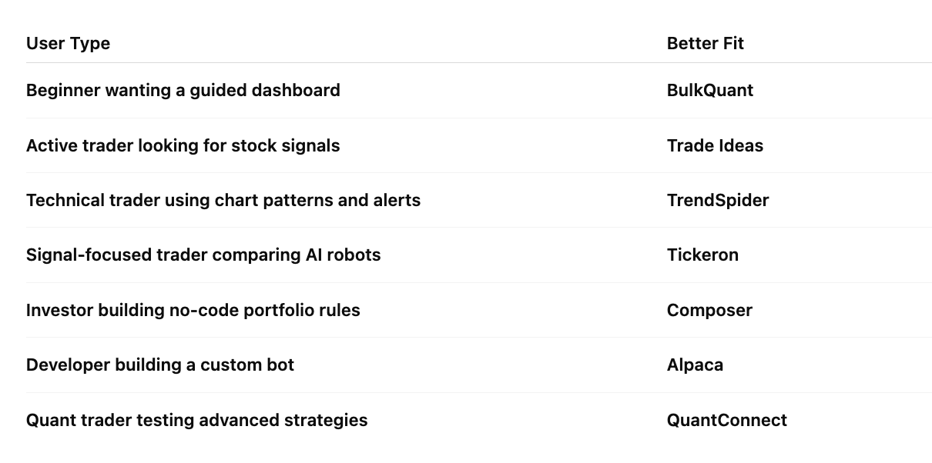Click Beginner wanting a guided dashboard row
Image resolution: width=932 pixels, height=463 pixels.
pyautogui.click(x=478, y=91)
